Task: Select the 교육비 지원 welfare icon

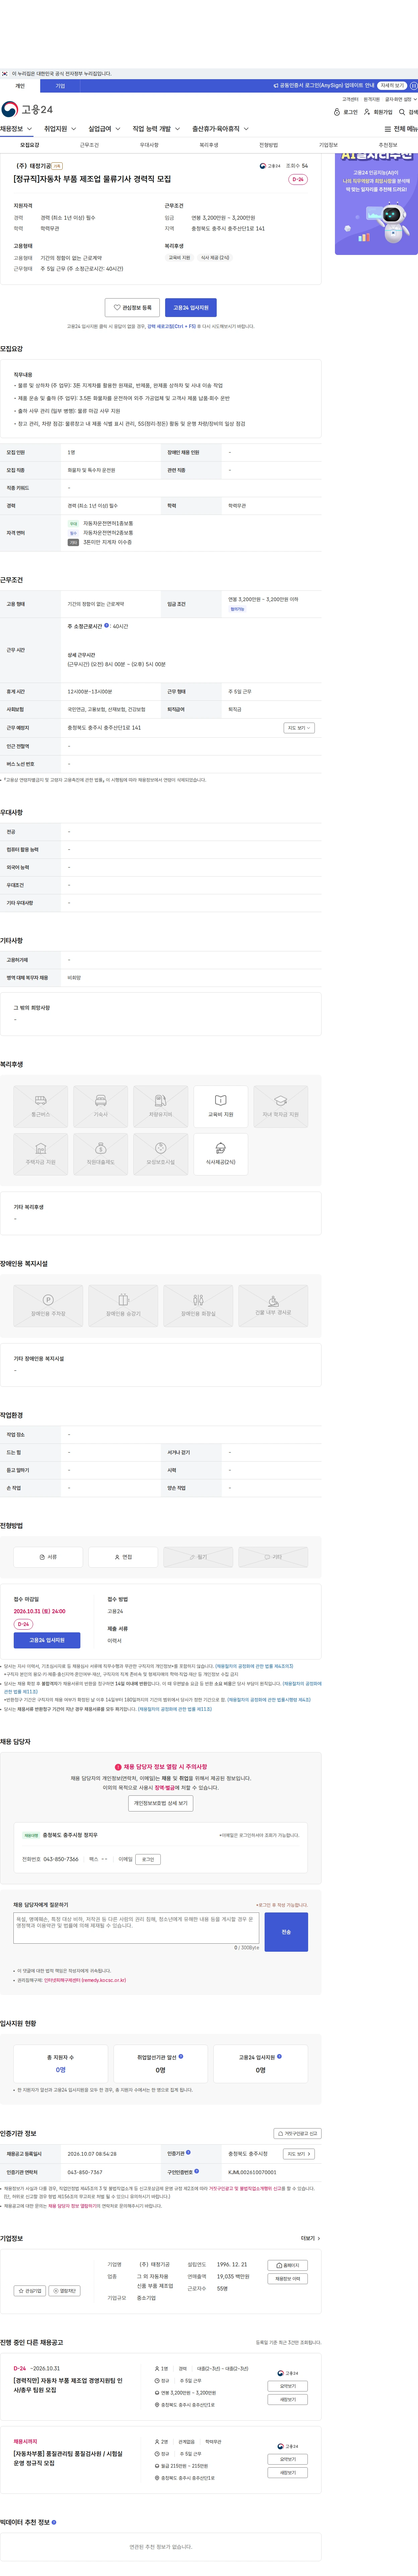Action: [220, 1106]
